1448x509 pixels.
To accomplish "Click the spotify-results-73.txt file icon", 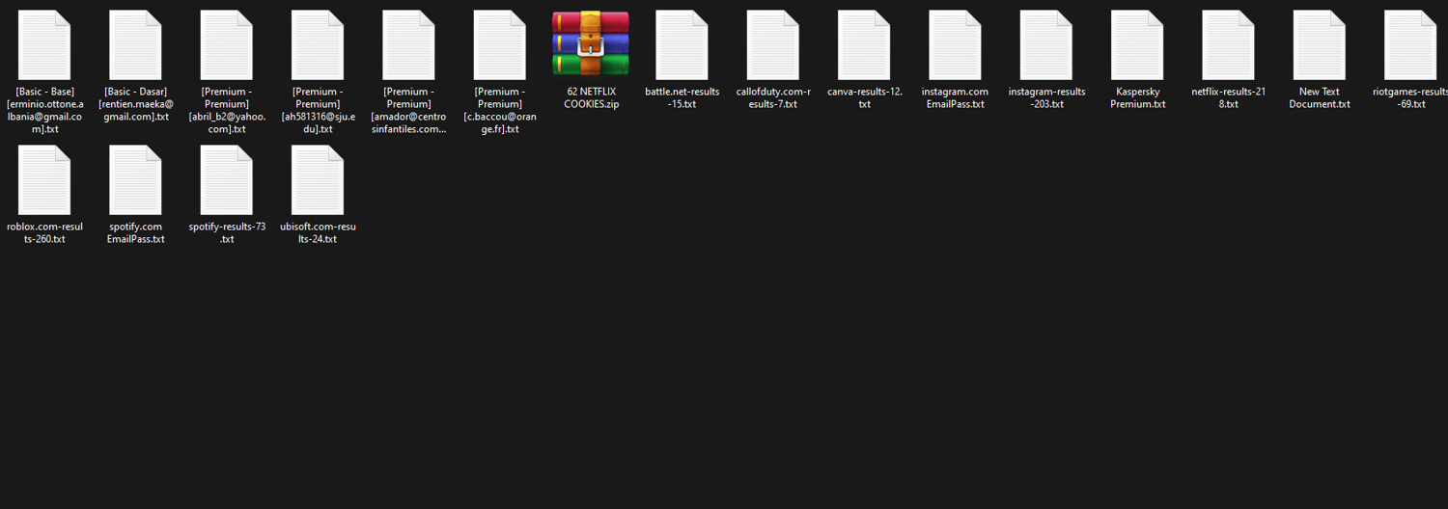I will (x=226, y=180).
